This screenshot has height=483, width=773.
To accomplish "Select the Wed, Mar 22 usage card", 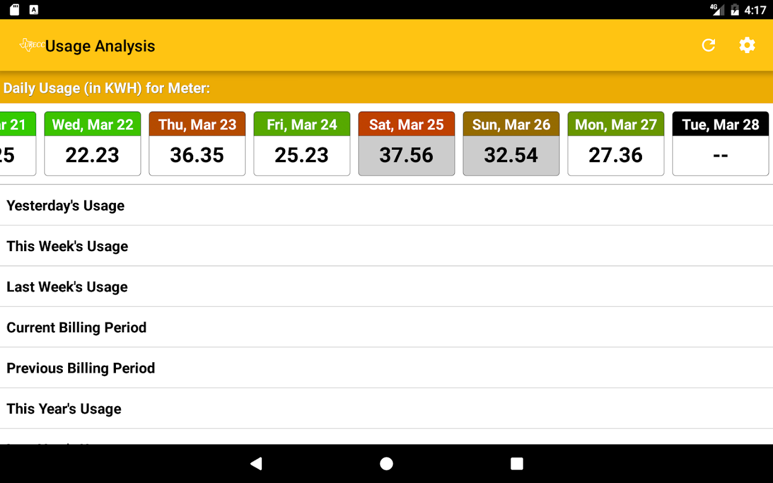I will point(92,143).
